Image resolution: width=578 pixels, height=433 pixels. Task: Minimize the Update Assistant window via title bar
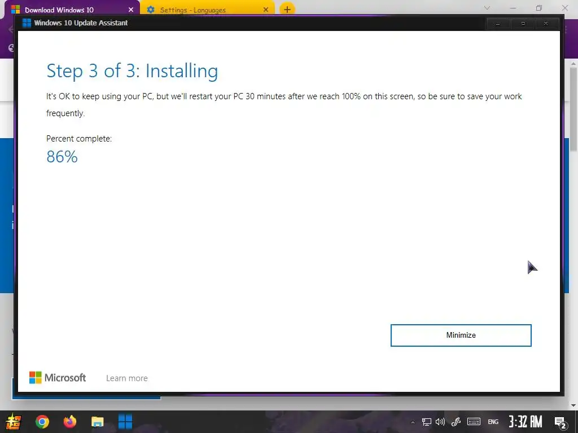tap(498, 24)
